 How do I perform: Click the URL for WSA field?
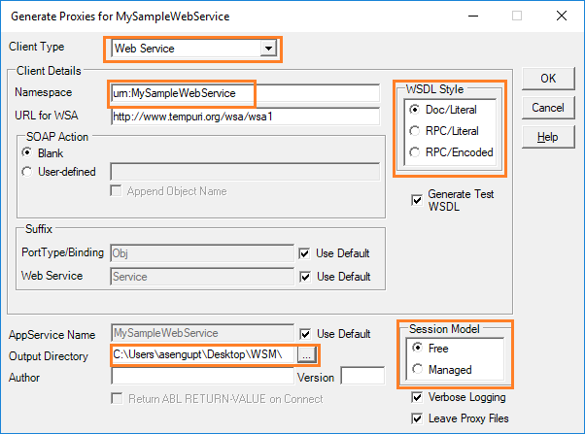(243, 117)
